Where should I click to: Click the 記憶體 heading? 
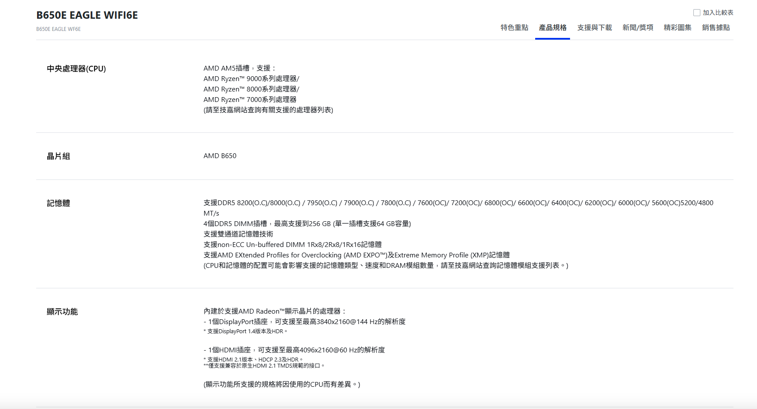click(x=58, y=203)
